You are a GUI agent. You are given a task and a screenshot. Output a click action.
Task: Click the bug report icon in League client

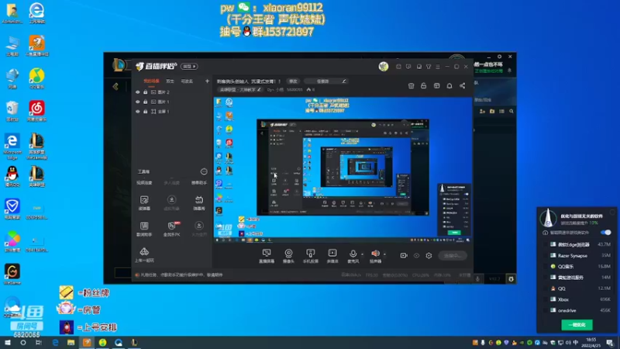pos(511,279)
